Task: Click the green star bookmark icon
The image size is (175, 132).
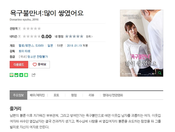Action: [21, 75]
